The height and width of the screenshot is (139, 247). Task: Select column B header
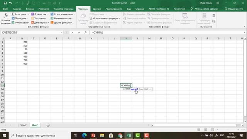coord(22,38)
